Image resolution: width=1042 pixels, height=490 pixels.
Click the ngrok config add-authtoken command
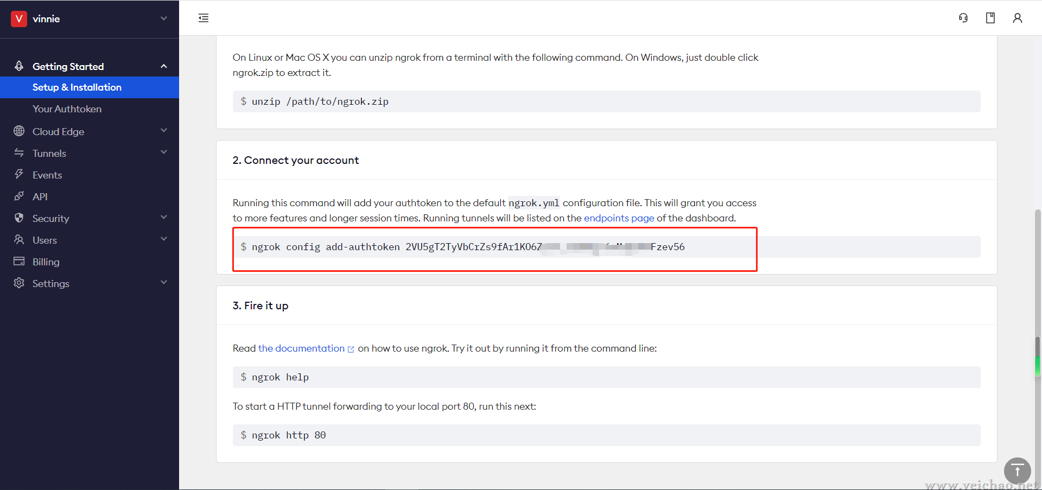coord(468,247)
